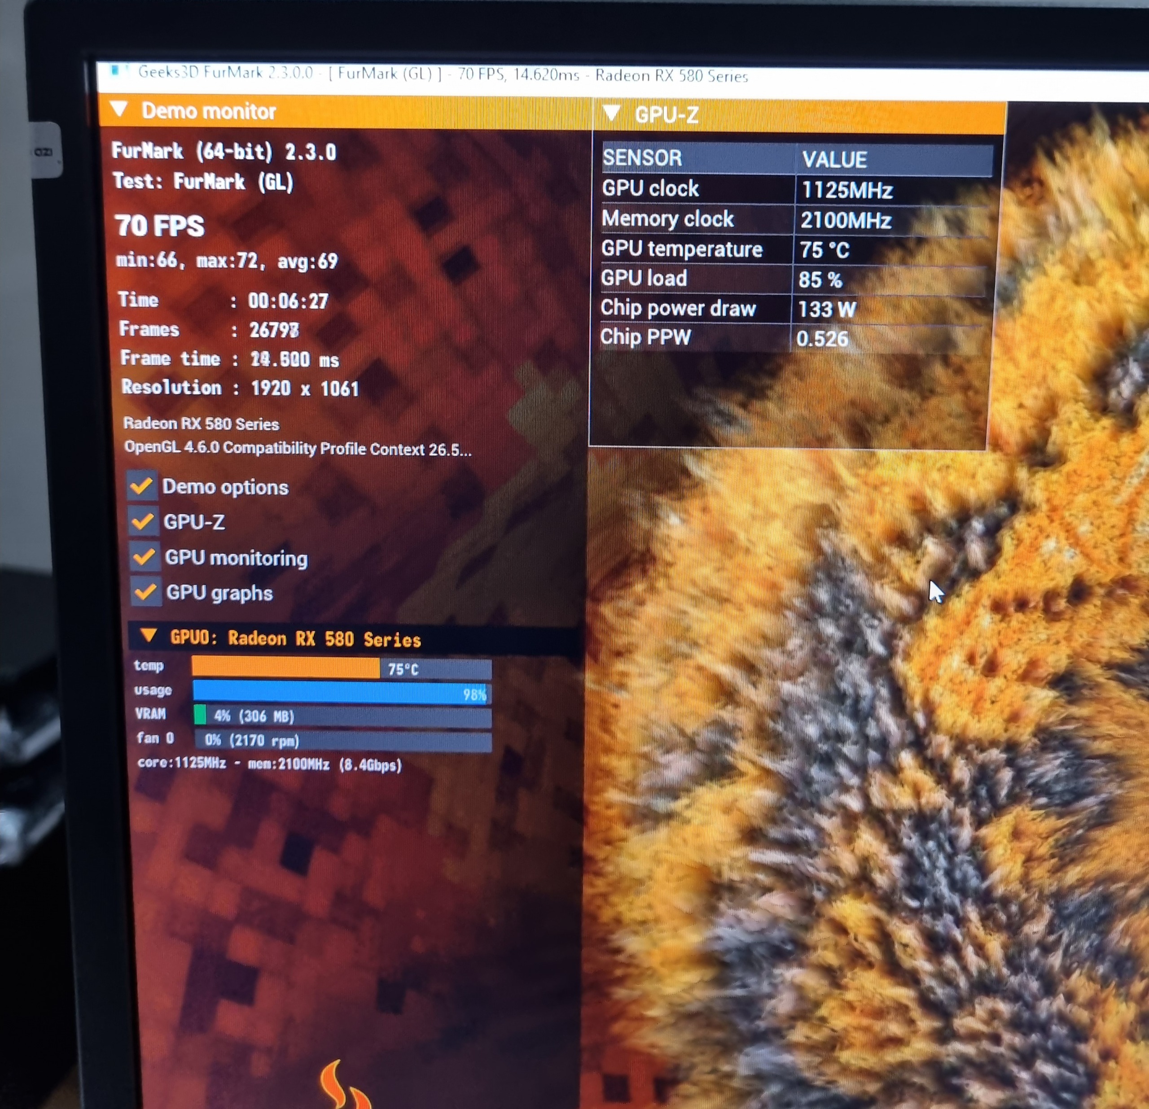
Task: Click the GPU0: Radeon RX 580 Series header text
Action: (x=295, y=638)
